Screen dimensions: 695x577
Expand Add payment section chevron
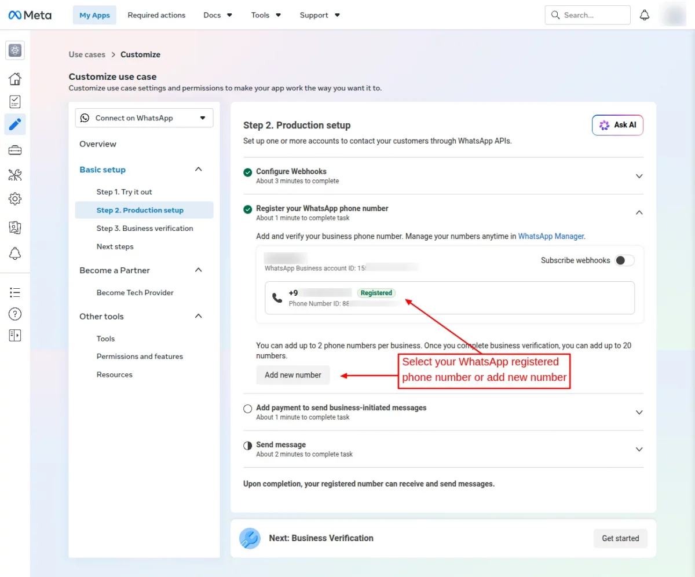(639, 413)
